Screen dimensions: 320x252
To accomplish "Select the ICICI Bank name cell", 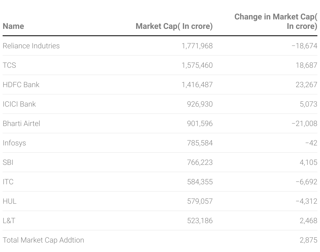I will (19, 104).
